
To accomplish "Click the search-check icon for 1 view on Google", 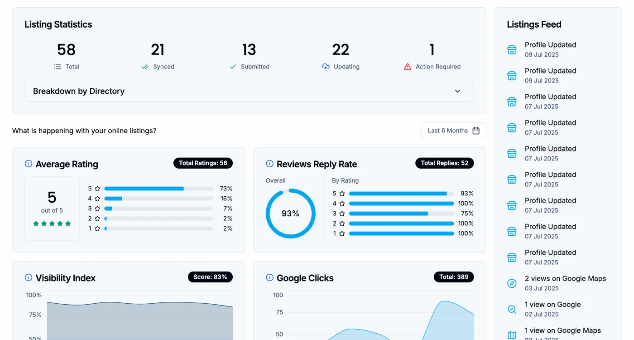I will 512,309.
